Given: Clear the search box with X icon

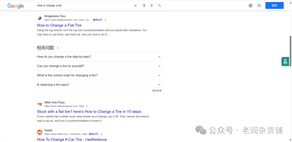Looking at the screenshot, I should tap(135, 6).
